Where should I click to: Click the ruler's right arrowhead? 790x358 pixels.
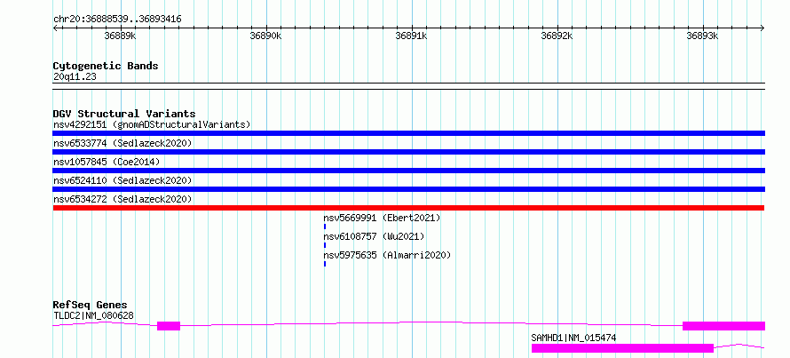tap(762, 28)
